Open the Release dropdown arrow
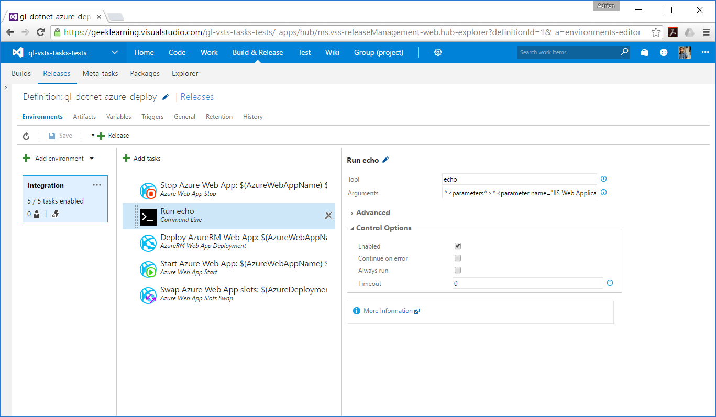The image size is (716, 417). coord(93,135)
